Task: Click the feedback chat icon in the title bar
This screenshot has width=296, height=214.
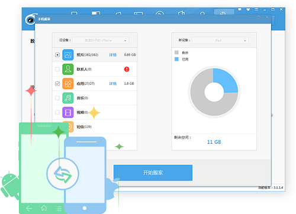Action: 240,9
